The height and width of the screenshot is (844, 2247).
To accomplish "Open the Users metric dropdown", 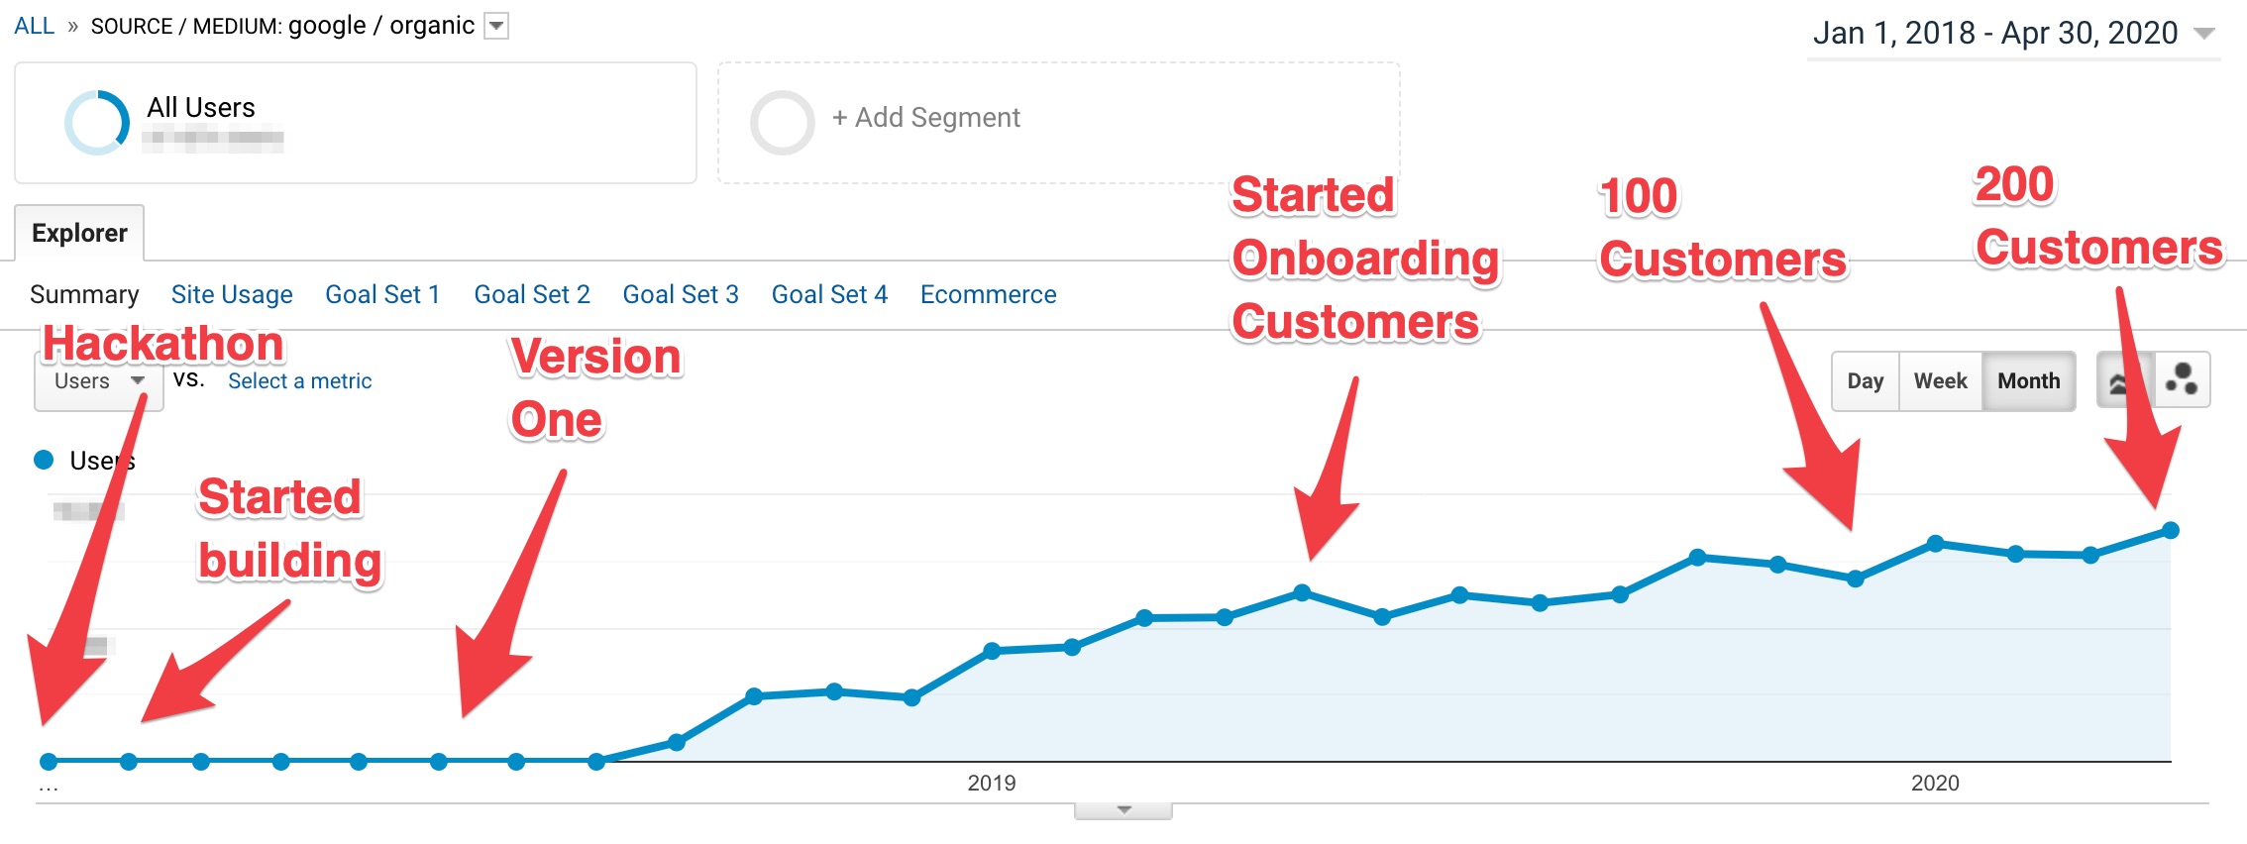I will tap(97, 380).
